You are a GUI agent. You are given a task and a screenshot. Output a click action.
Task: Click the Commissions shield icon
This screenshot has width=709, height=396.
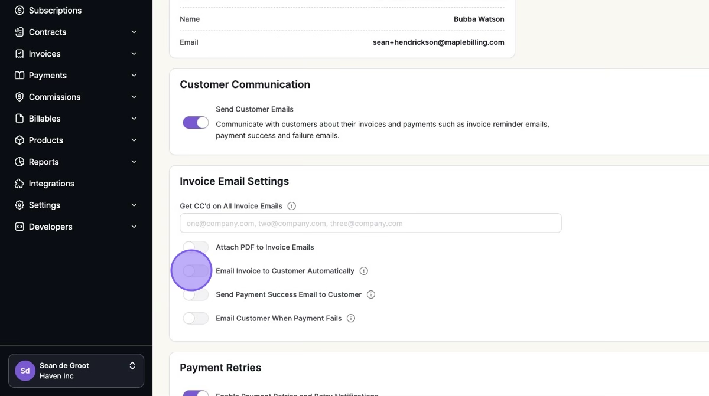click(19, 97)
